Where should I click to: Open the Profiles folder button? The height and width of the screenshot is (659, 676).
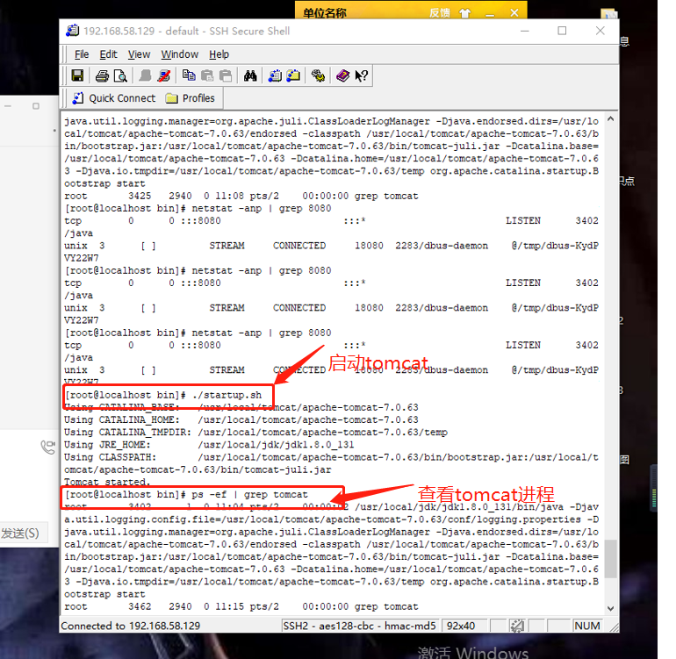[191, 98]
